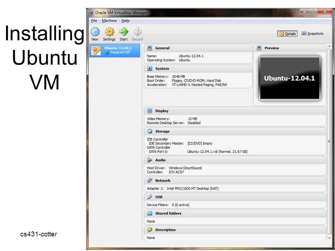Image resolution: width=335 pixels, height=251 pixels.
Task: Open the Machine menu
Action: tap(109, 21)
